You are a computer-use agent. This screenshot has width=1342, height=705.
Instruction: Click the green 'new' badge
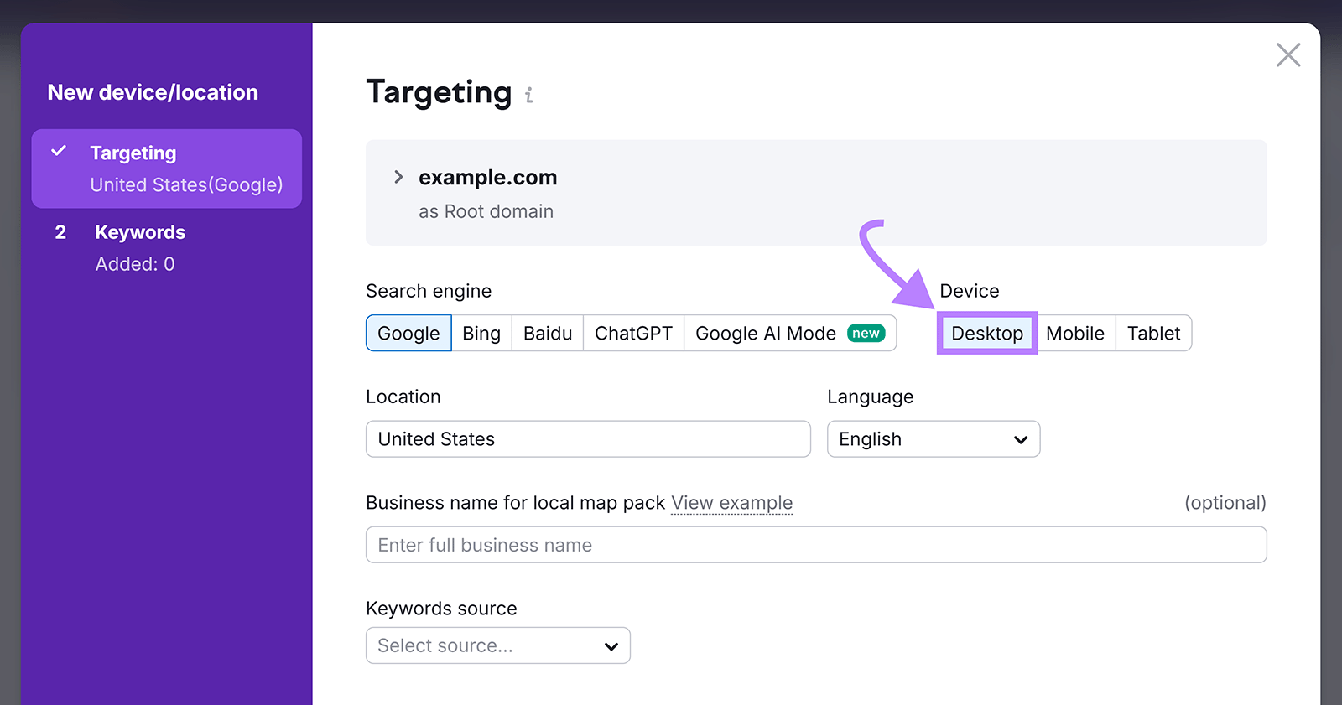[x=866, y=334]
